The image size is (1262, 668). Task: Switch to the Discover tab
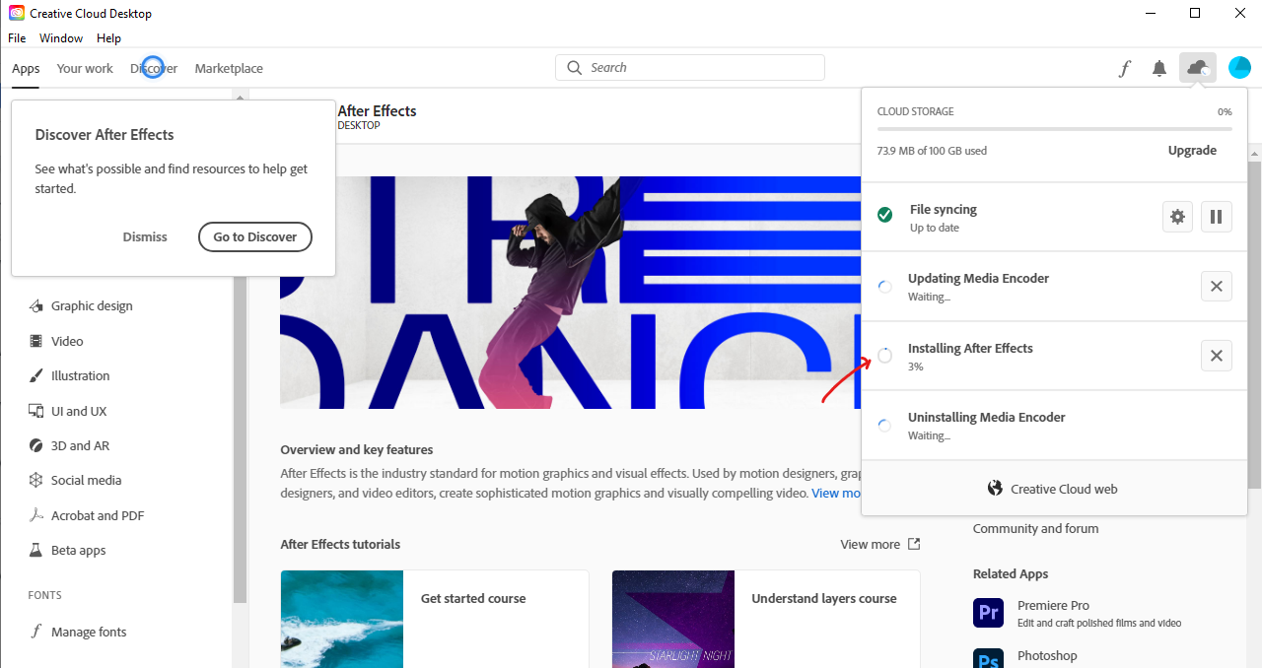pyautogui.click(x=154, y=68)
